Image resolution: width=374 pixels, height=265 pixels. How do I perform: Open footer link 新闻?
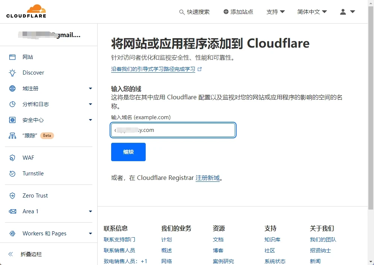(x=315, y=261)
